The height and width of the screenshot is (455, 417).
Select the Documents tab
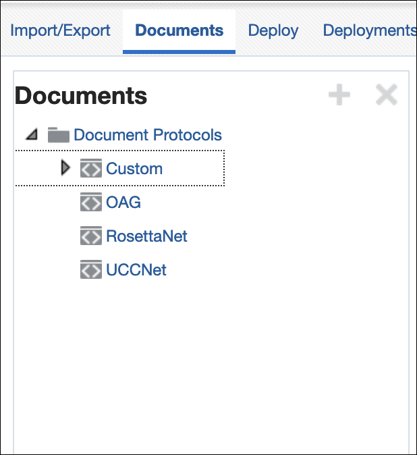click(179, 30)
